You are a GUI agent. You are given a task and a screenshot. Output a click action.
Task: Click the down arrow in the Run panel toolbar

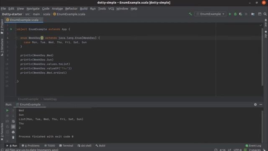click(13, 116)
